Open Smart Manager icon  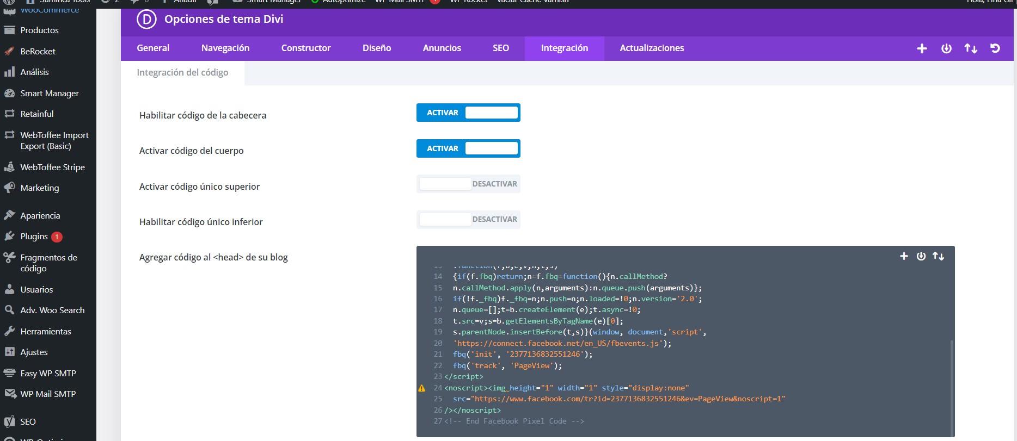click(9, 93)
